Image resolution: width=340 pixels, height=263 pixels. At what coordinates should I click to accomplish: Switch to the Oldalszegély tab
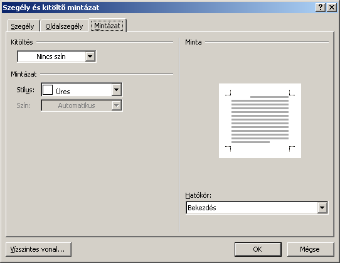click(64, 26)
